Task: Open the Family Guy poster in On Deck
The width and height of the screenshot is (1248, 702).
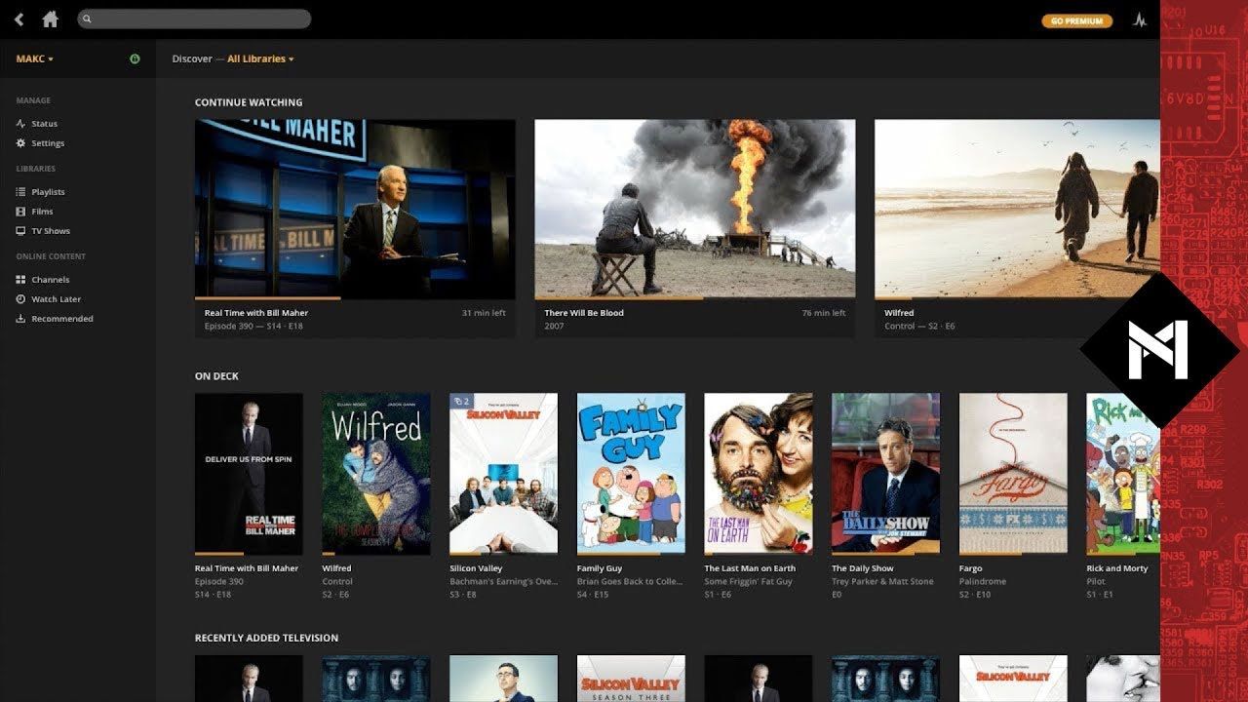Action: [631, 473]
